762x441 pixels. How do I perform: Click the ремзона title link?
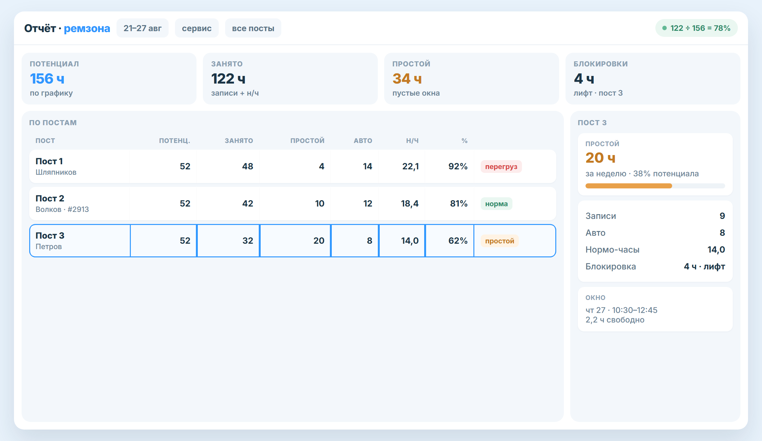[87, 28]
